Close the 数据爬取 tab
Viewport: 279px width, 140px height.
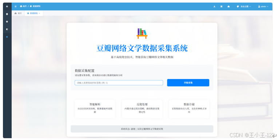(40, 13)
